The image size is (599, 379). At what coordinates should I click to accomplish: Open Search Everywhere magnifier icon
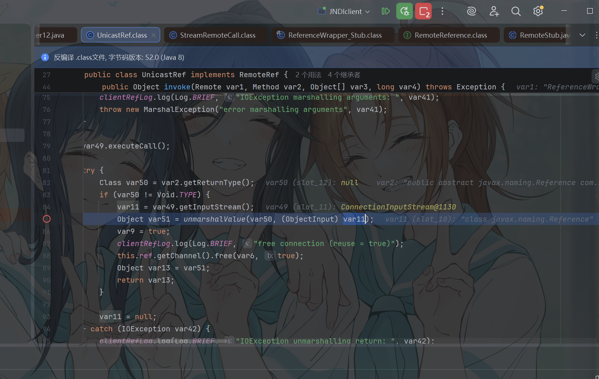tap(516, 11)
